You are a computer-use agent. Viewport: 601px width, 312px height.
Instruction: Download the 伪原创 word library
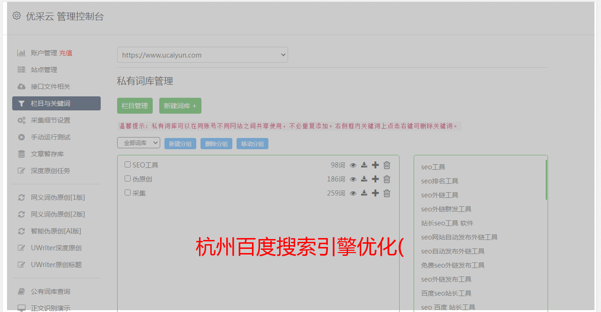[364, 179]
